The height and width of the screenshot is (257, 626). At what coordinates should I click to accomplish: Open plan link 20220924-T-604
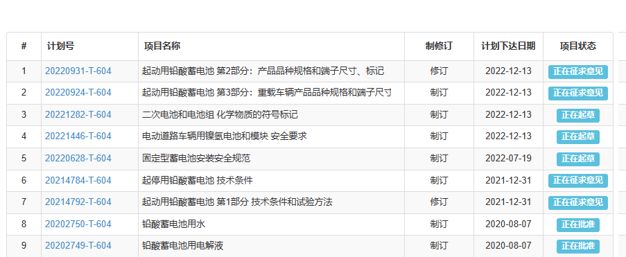tap(78, 93)
